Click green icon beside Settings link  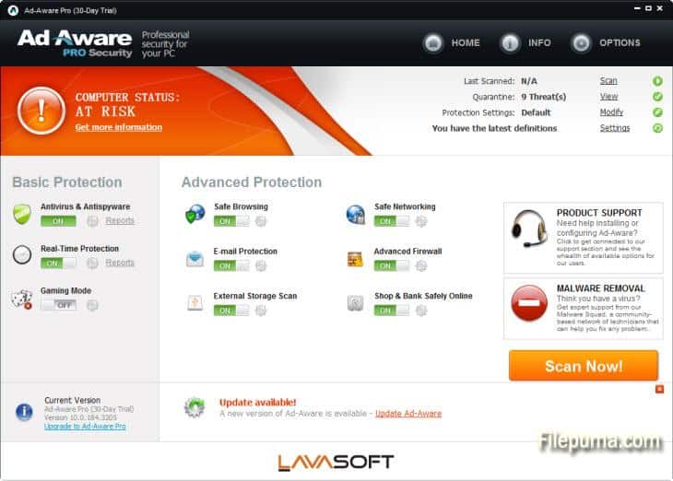(657, 128)
